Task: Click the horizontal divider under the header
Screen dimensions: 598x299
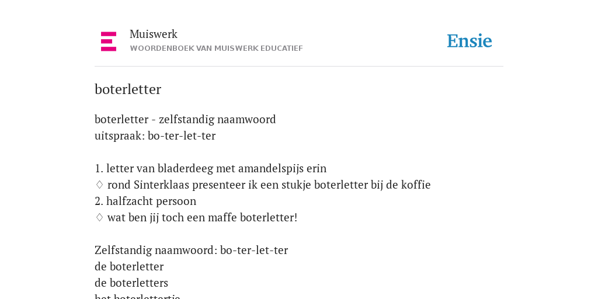Action: point(299,67)
